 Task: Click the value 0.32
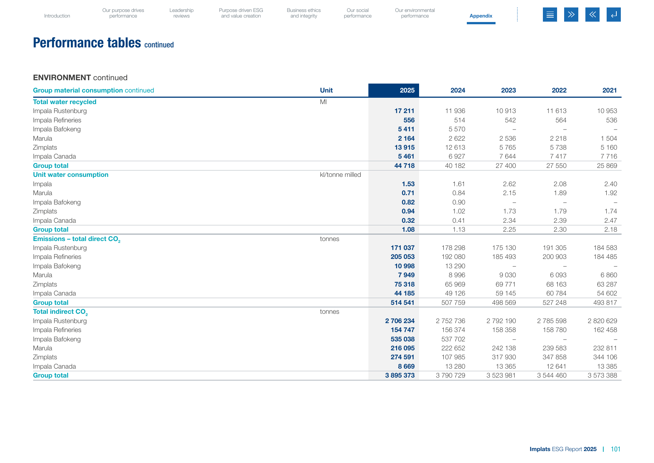coord(408,220)
